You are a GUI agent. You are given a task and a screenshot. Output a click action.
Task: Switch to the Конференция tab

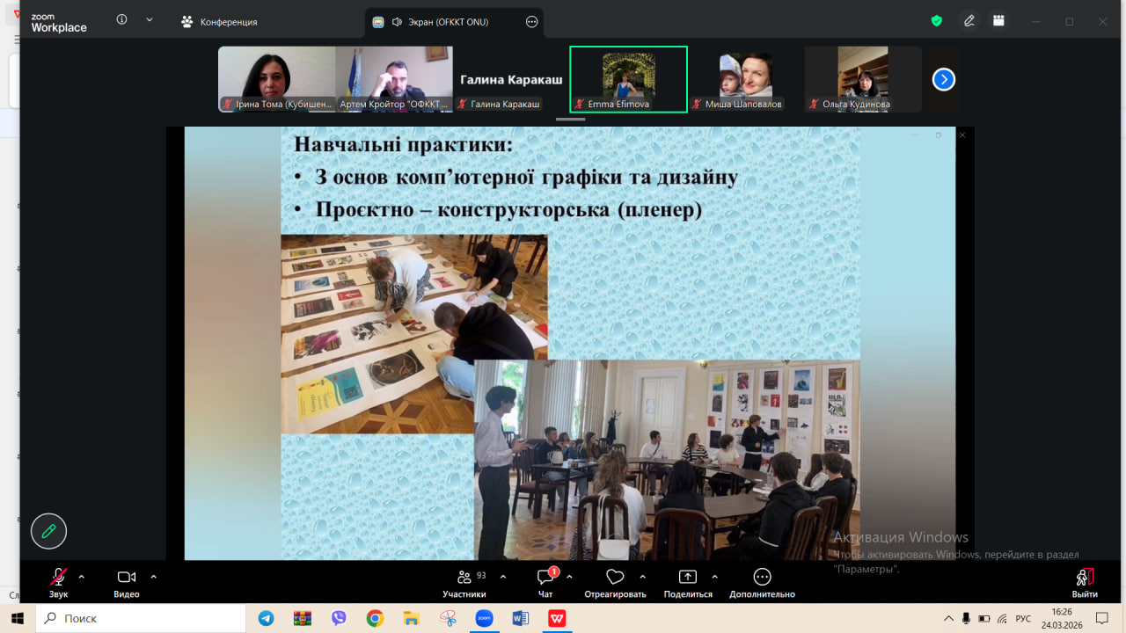pos(219,22)
